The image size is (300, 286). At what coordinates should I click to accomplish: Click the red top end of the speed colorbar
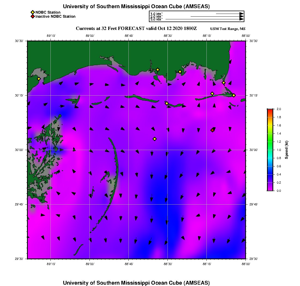click(x=270, y=110)
